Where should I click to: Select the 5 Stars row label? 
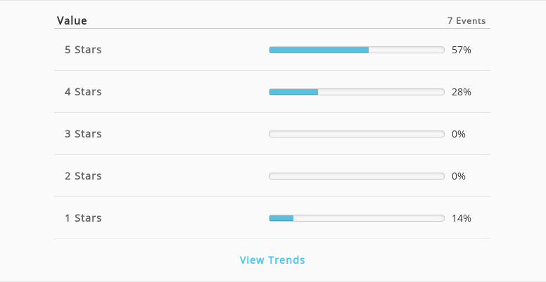coord(83,50)
